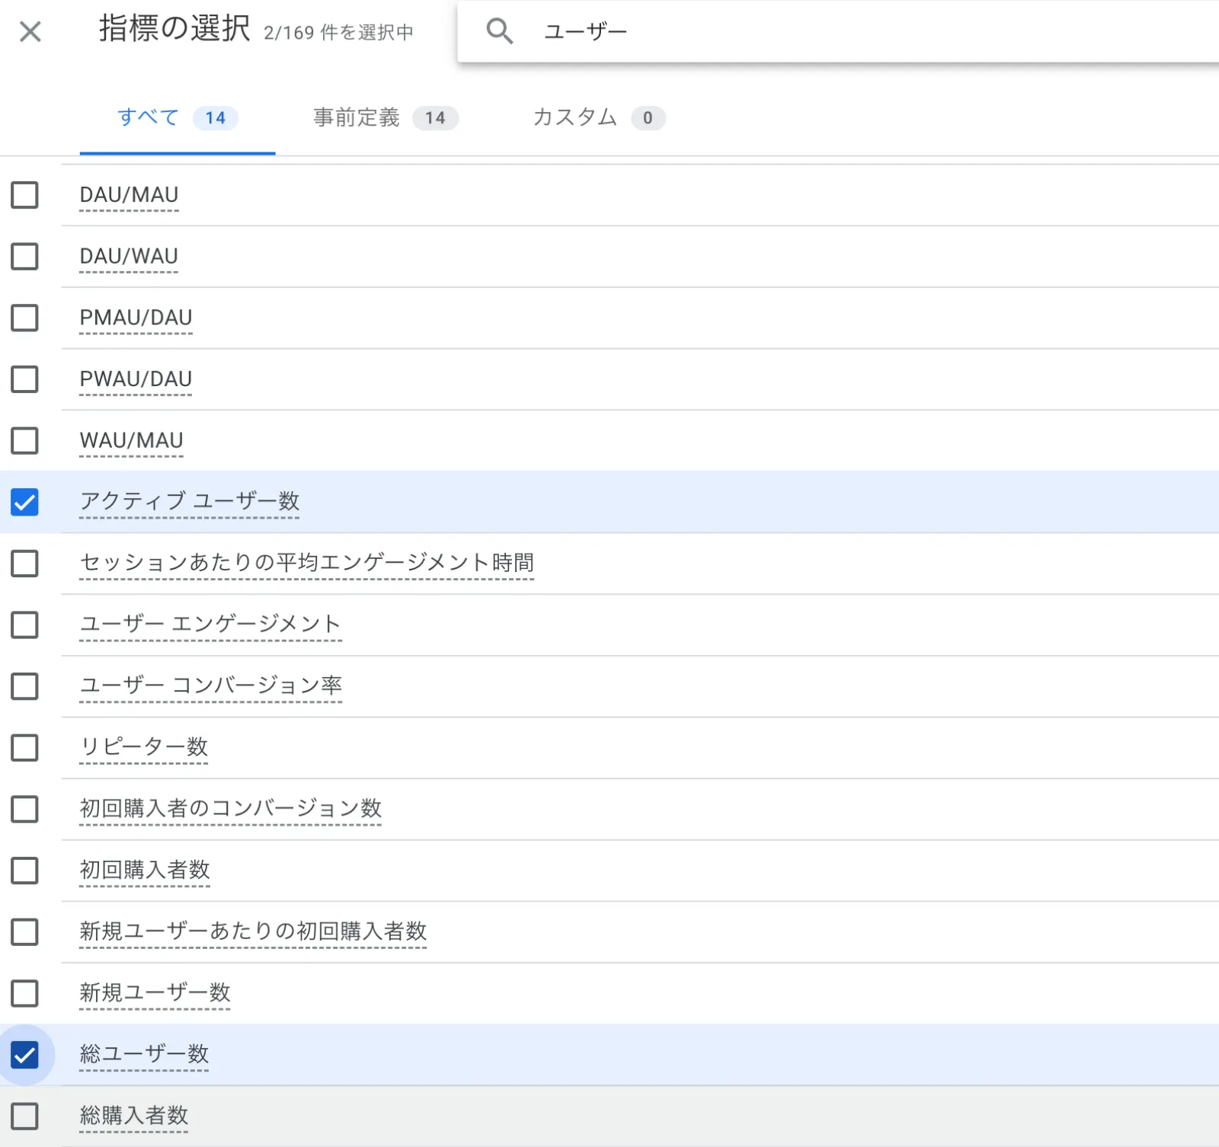Screen dimensions: 1219x1147
Task: Click the セッションあたりの平均エンゲージメント時間 label
Action: pos(306,563)
